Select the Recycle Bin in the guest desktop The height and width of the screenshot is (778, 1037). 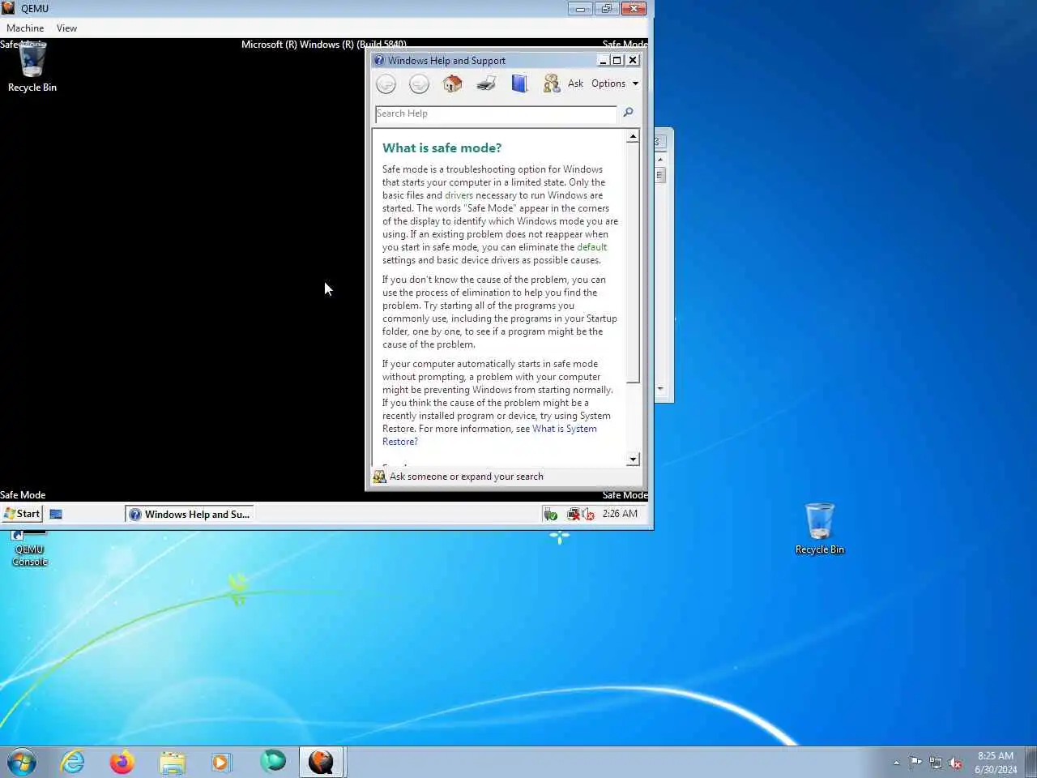[32, 67]
